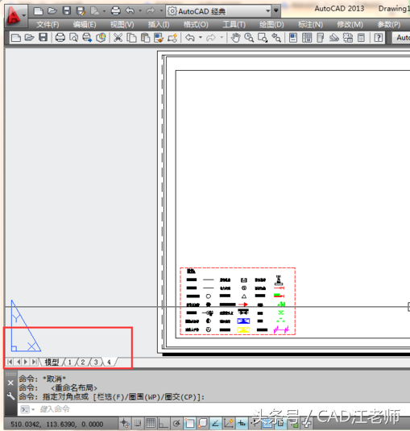The height and width of the screenshot is (431, 410).
Task: Open the 文件(F) menu
Action: click(x=48, y=25)
